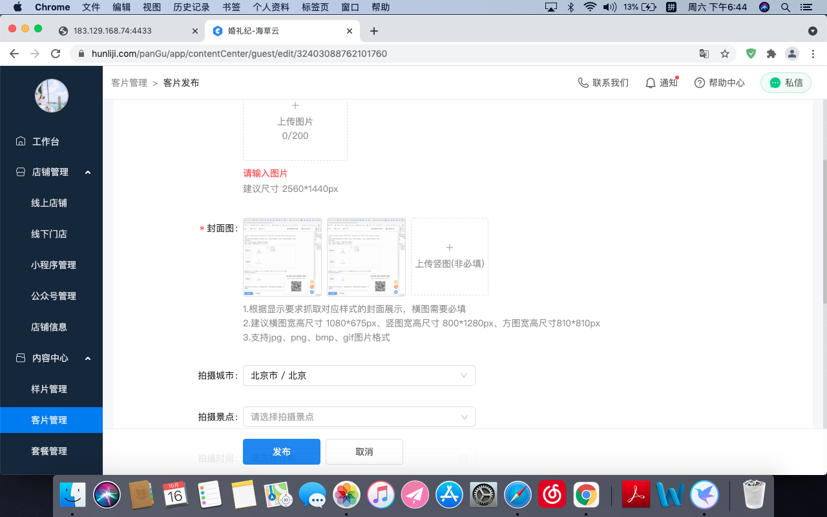This screenshot has height=517, width=827.
Task: Go to 线上店铺 in sidebar
Action: point(49,203)
